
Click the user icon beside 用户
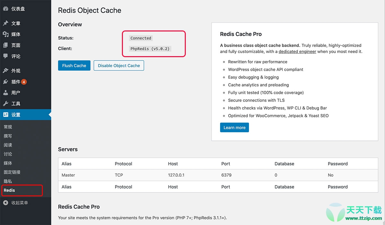(x=5, y=93)
